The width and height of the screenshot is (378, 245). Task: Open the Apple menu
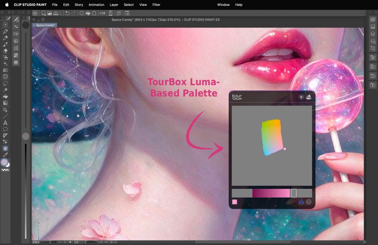7,5
